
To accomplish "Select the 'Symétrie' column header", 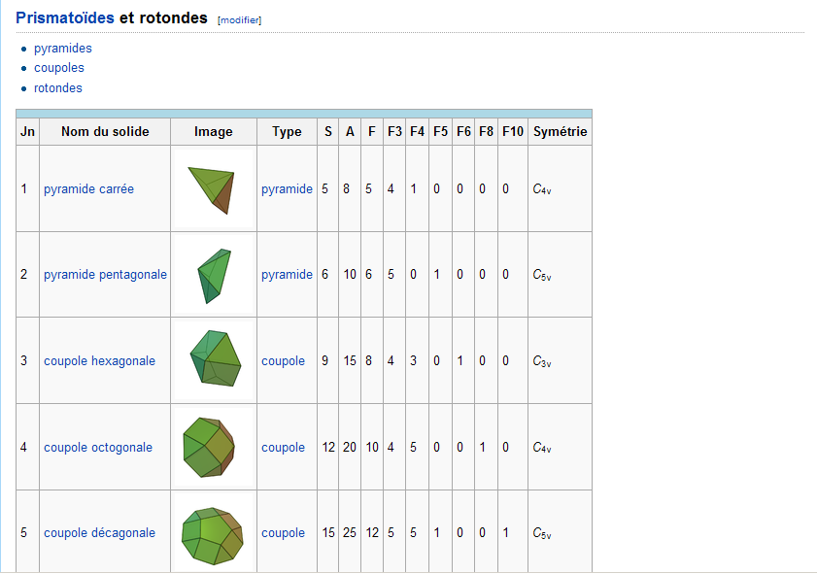I will coord(560,131).
